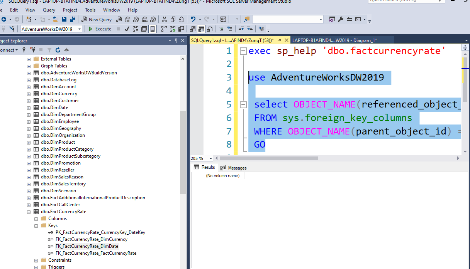
Task: Expand the Columns folder node
Action: (36, 219)
